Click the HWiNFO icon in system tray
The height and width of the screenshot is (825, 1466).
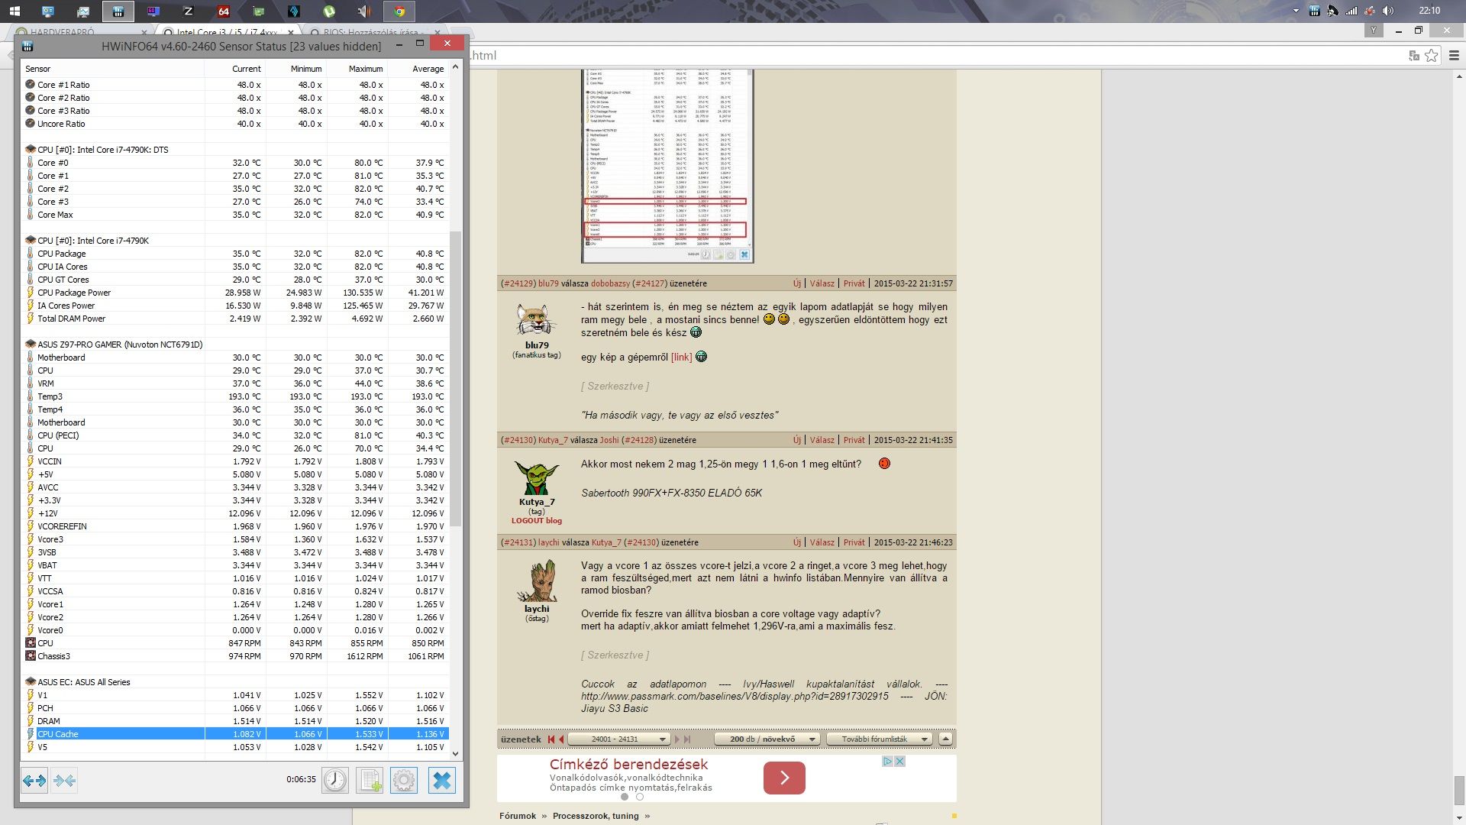click(1314, 11)
